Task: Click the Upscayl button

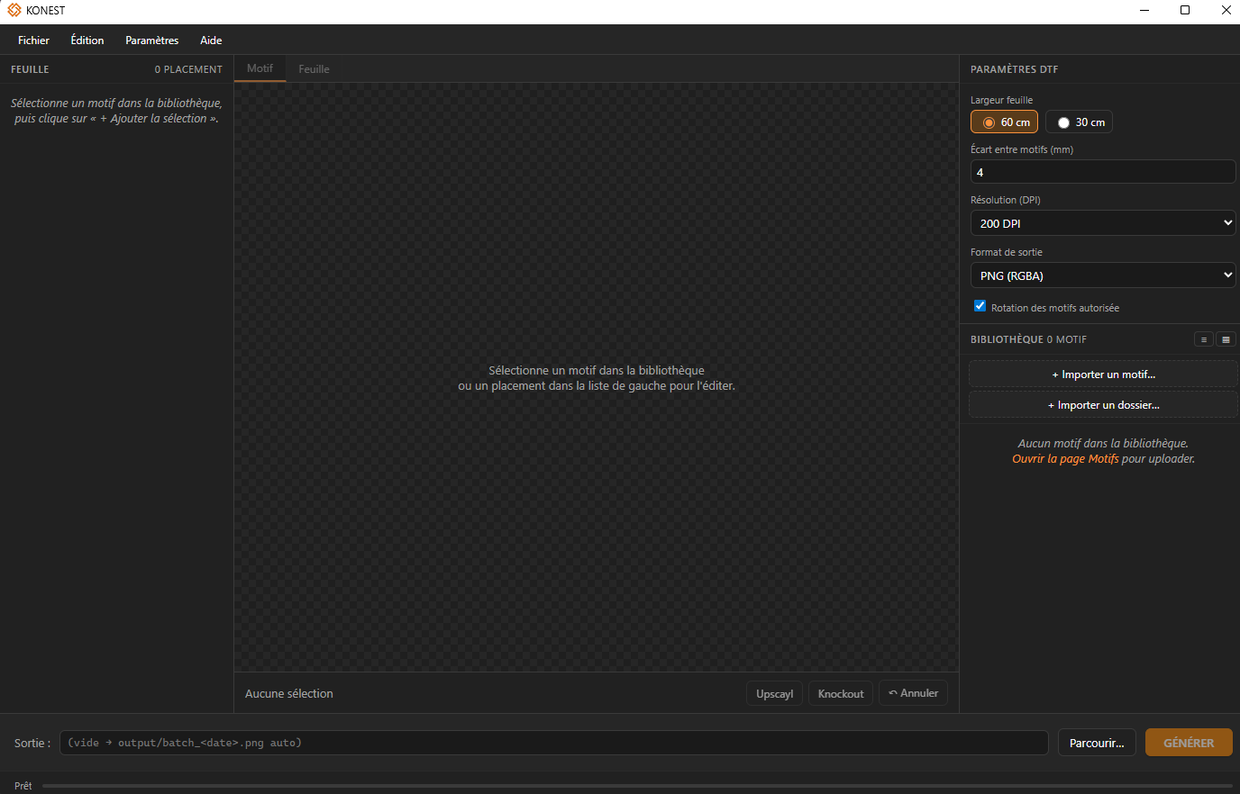Action: pos(775,694)
